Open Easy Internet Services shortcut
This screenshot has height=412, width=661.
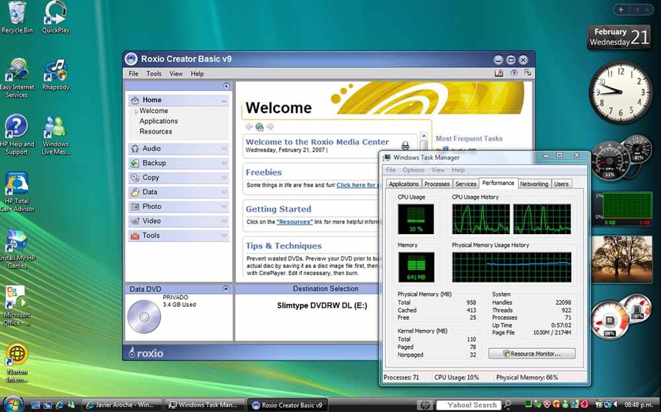point(17,79)
